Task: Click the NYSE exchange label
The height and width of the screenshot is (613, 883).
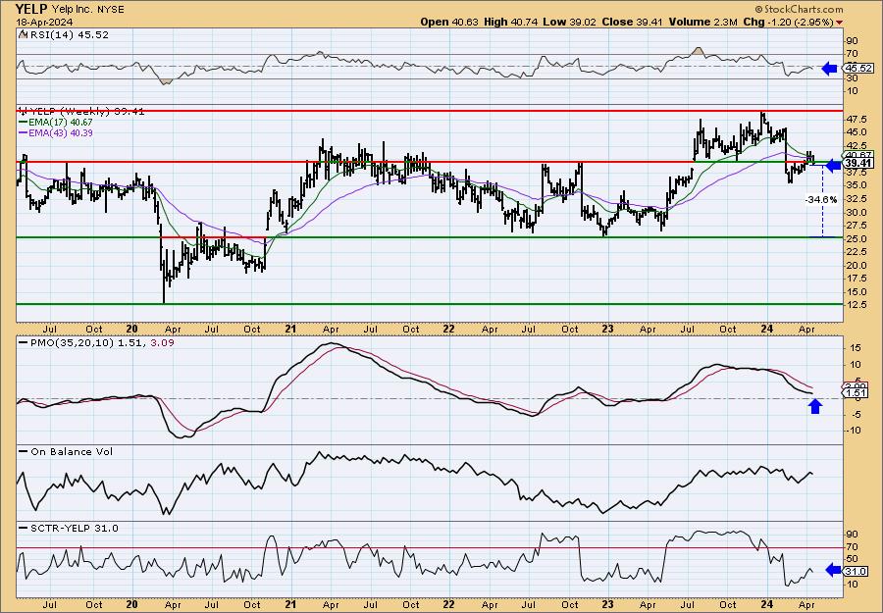Action: pos(112,10)
